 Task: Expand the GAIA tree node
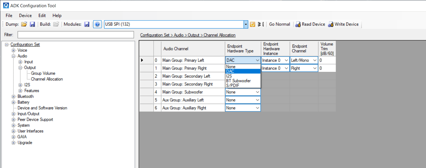coord(13,137)
